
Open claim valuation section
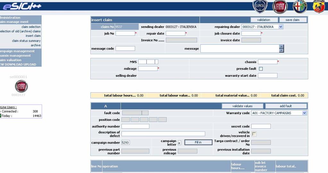pos(11,60)
